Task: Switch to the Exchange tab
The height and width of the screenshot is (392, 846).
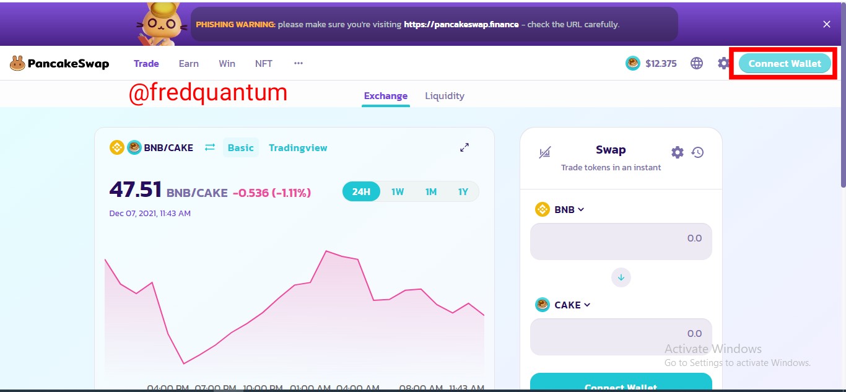Action: pos(386,96)
